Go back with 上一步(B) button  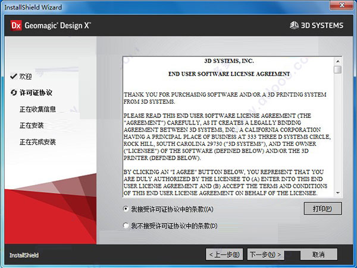click(x=224, y=254)
